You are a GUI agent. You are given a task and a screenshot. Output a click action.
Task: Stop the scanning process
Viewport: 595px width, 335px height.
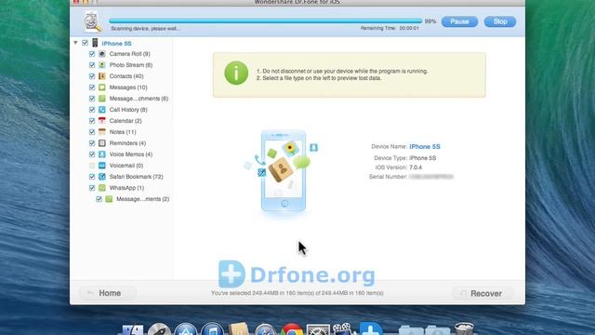click(x=500, y=21)
